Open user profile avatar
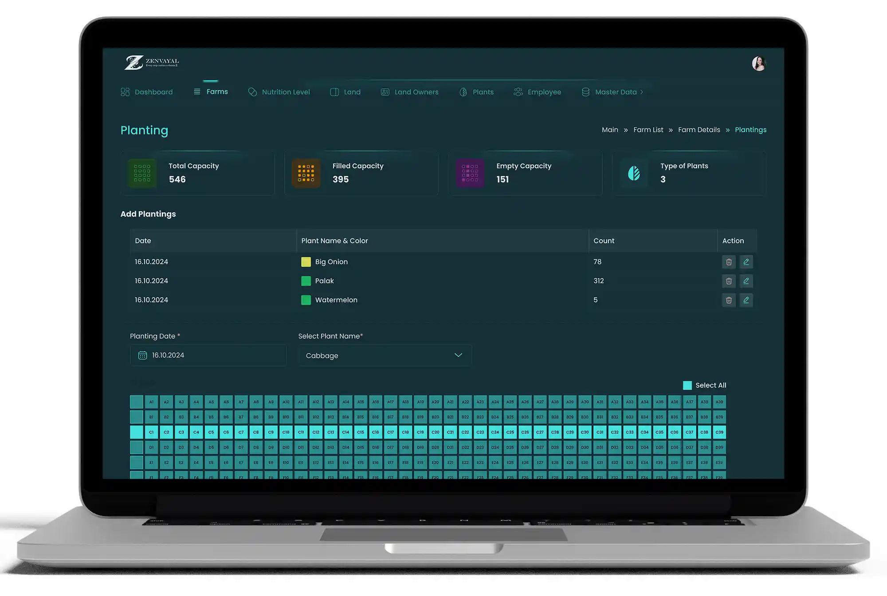887x596 pixels. point(758,63)
